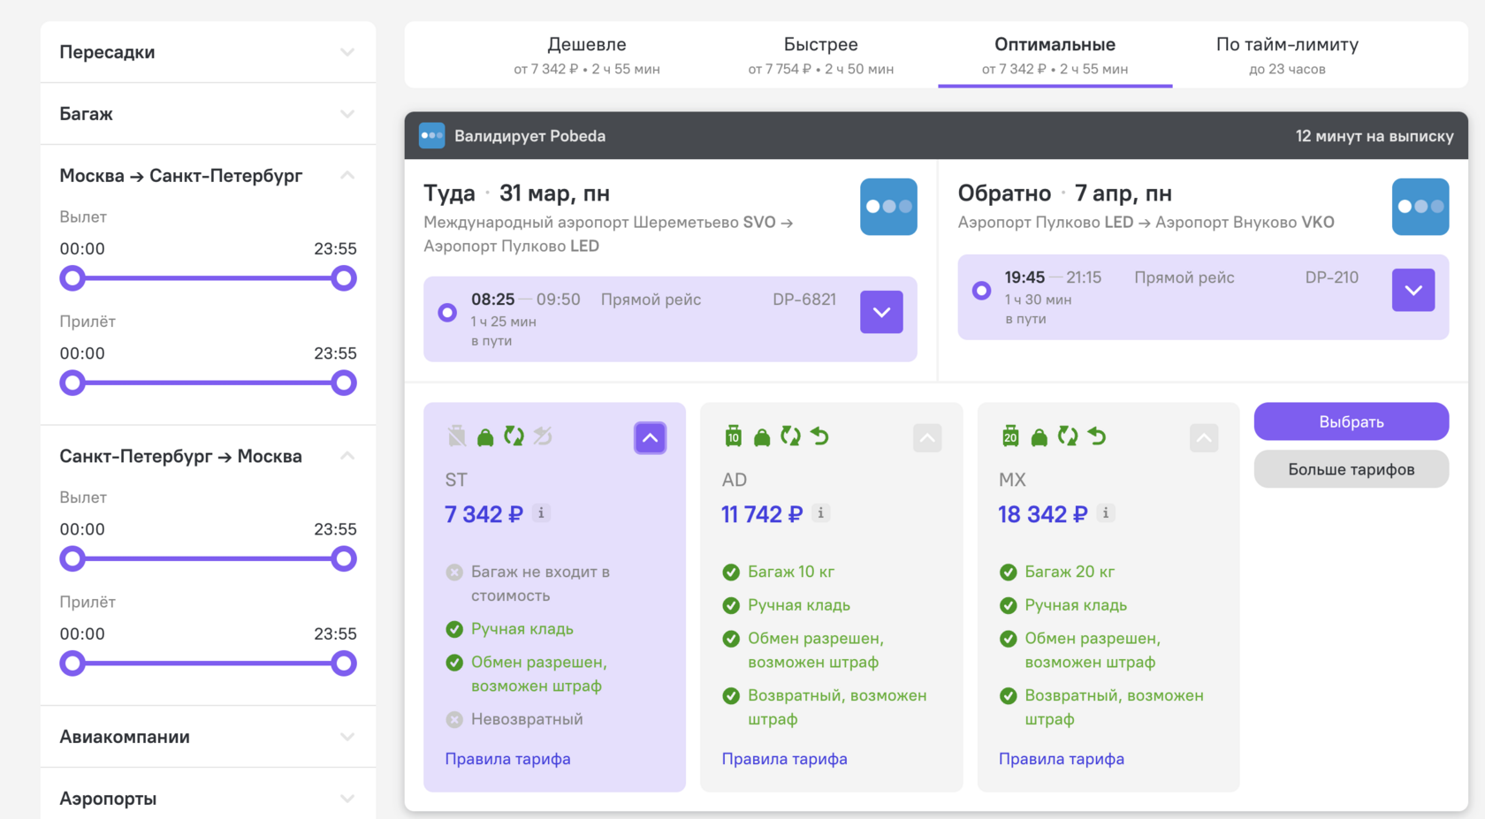
Task: Click the AD tariff price 11 742 ₽
Action: tap(762, 514)
